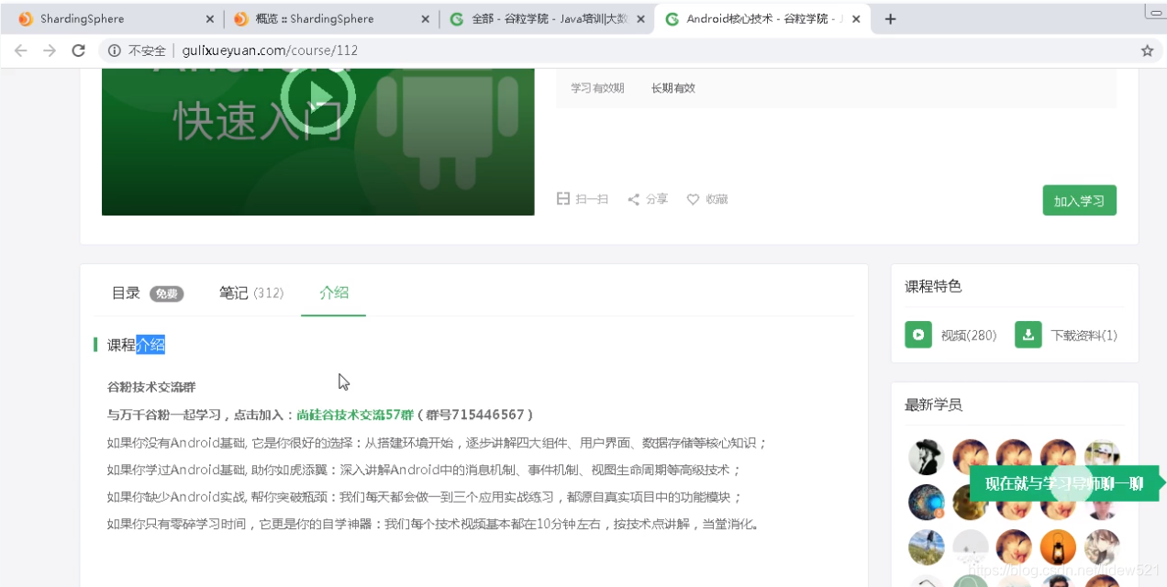Open a new browser tab
This screenshot has height=587, width=1167.
click(x=890, y=18)
